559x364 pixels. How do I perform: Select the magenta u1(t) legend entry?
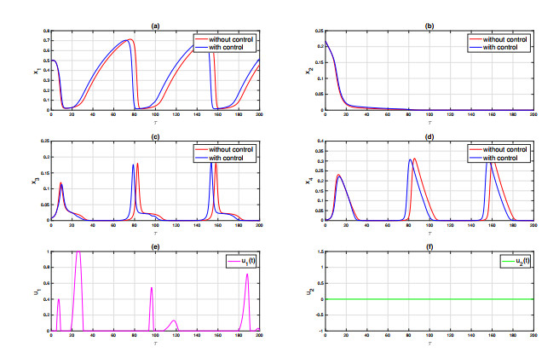tap(237, 259)
